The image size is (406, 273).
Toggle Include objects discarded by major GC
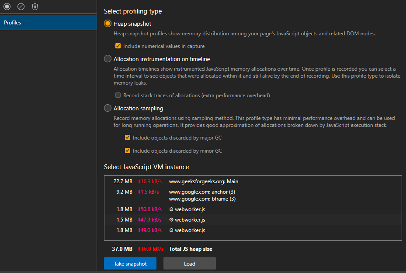point(128,138)
